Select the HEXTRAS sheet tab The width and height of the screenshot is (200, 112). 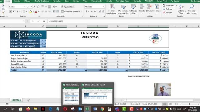(x=16, y=100)
